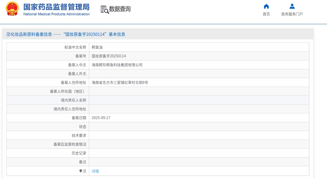Click the National Medical Products Administration subtitle
The image size is (327, 179).
pyautogui.click(x=56, y=14)
